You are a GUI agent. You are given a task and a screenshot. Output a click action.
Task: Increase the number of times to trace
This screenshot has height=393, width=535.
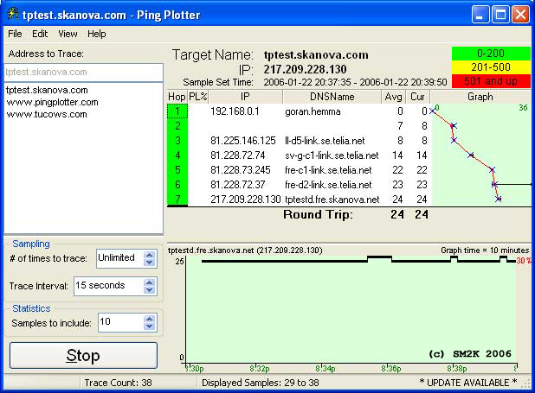149,255
